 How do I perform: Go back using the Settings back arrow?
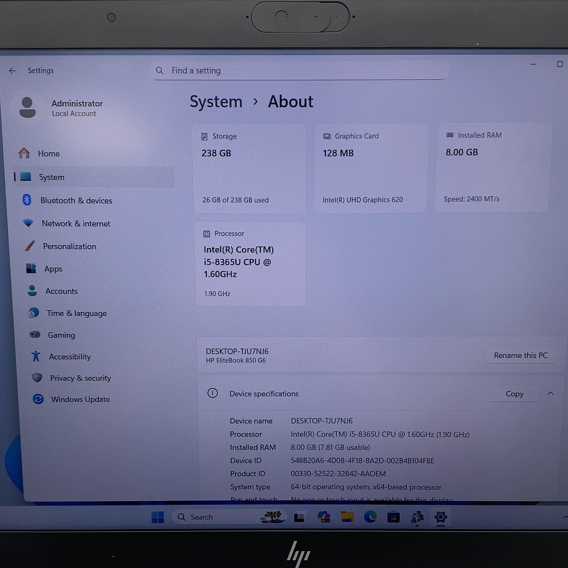12,71
